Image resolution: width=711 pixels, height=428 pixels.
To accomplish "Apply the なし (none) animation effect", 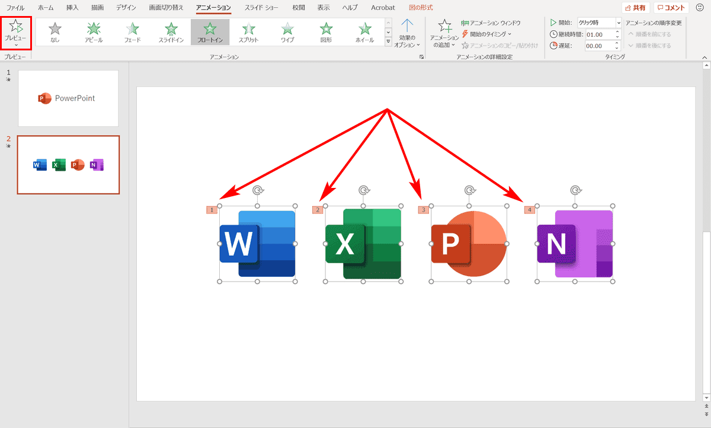I will tap(55, 33).
